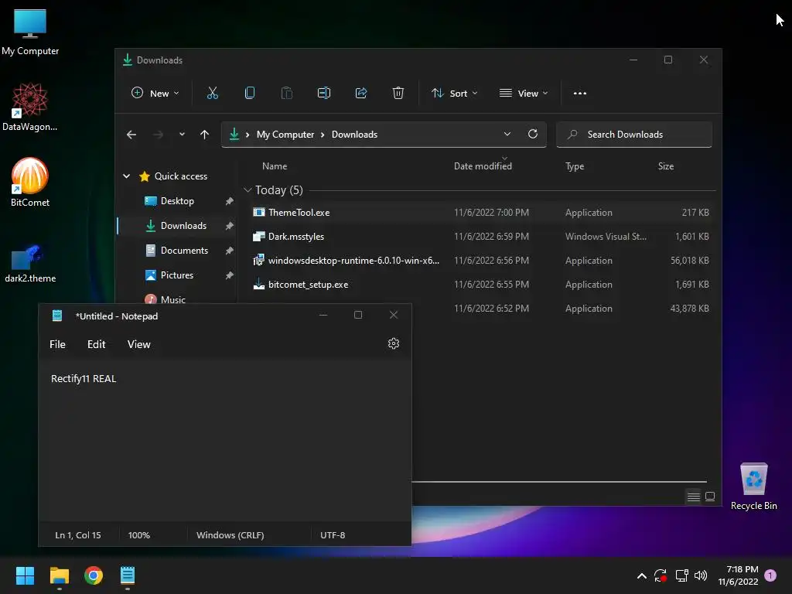
Task: Select the Dark.msstyles file
Action: pyautogui.click(x=480, y=237)
